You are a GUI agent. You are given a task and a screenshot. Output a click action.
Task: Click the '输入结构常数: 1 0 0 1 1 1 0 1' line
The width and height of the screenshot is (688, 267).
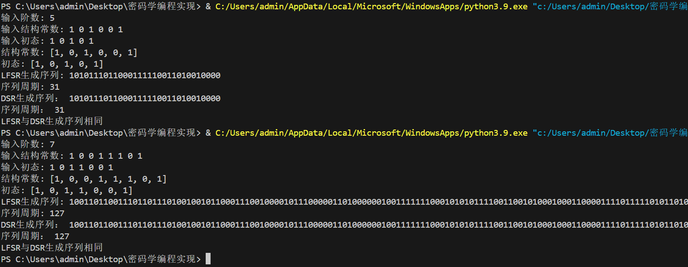(x=72, y=156)
